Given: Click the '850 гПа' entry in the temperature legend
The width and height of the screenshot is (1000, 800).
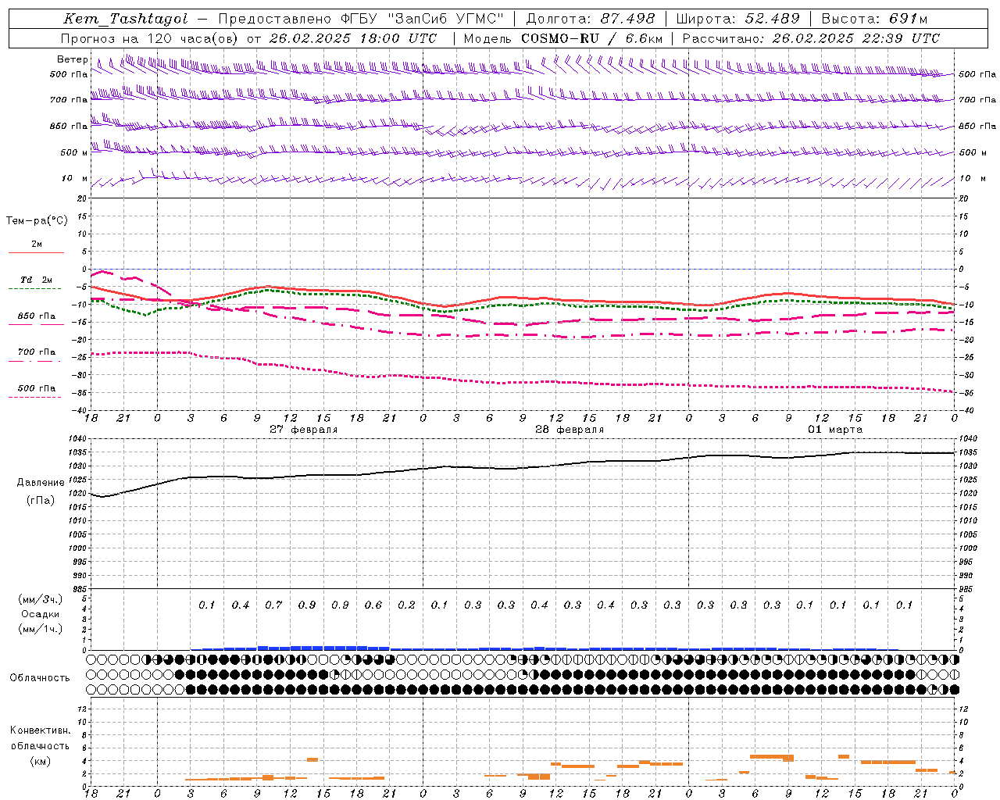Looking at the screenshot, I should (36, 316).
